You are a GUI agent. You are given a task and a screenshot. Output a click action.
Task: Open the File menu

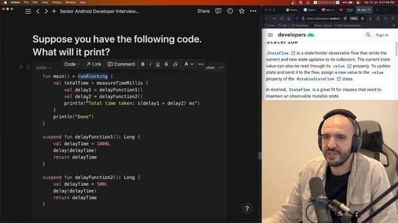coord(26,2)
